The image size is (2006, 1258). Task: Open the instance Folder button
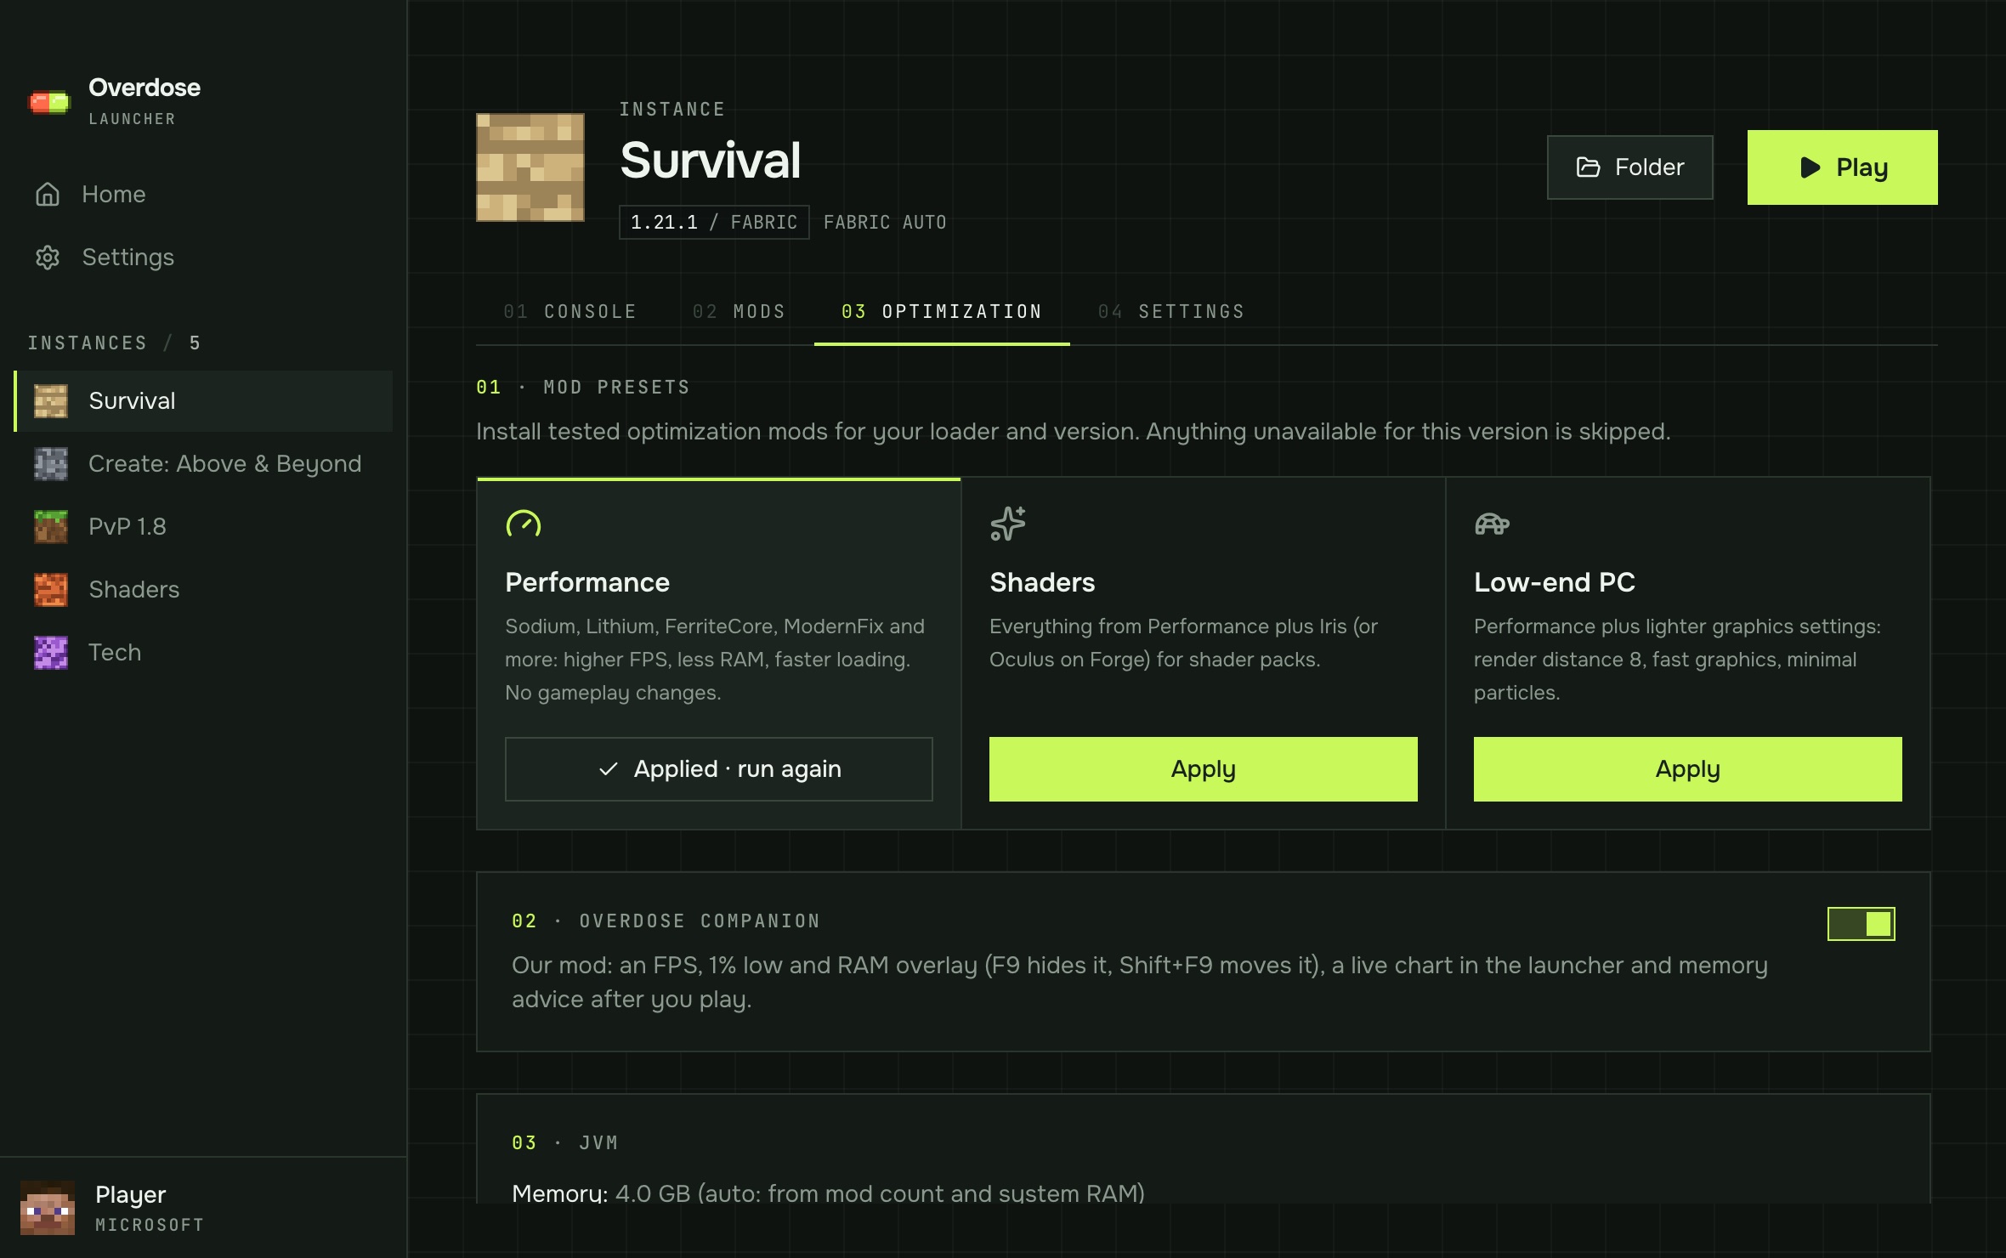coord(1629,167)
